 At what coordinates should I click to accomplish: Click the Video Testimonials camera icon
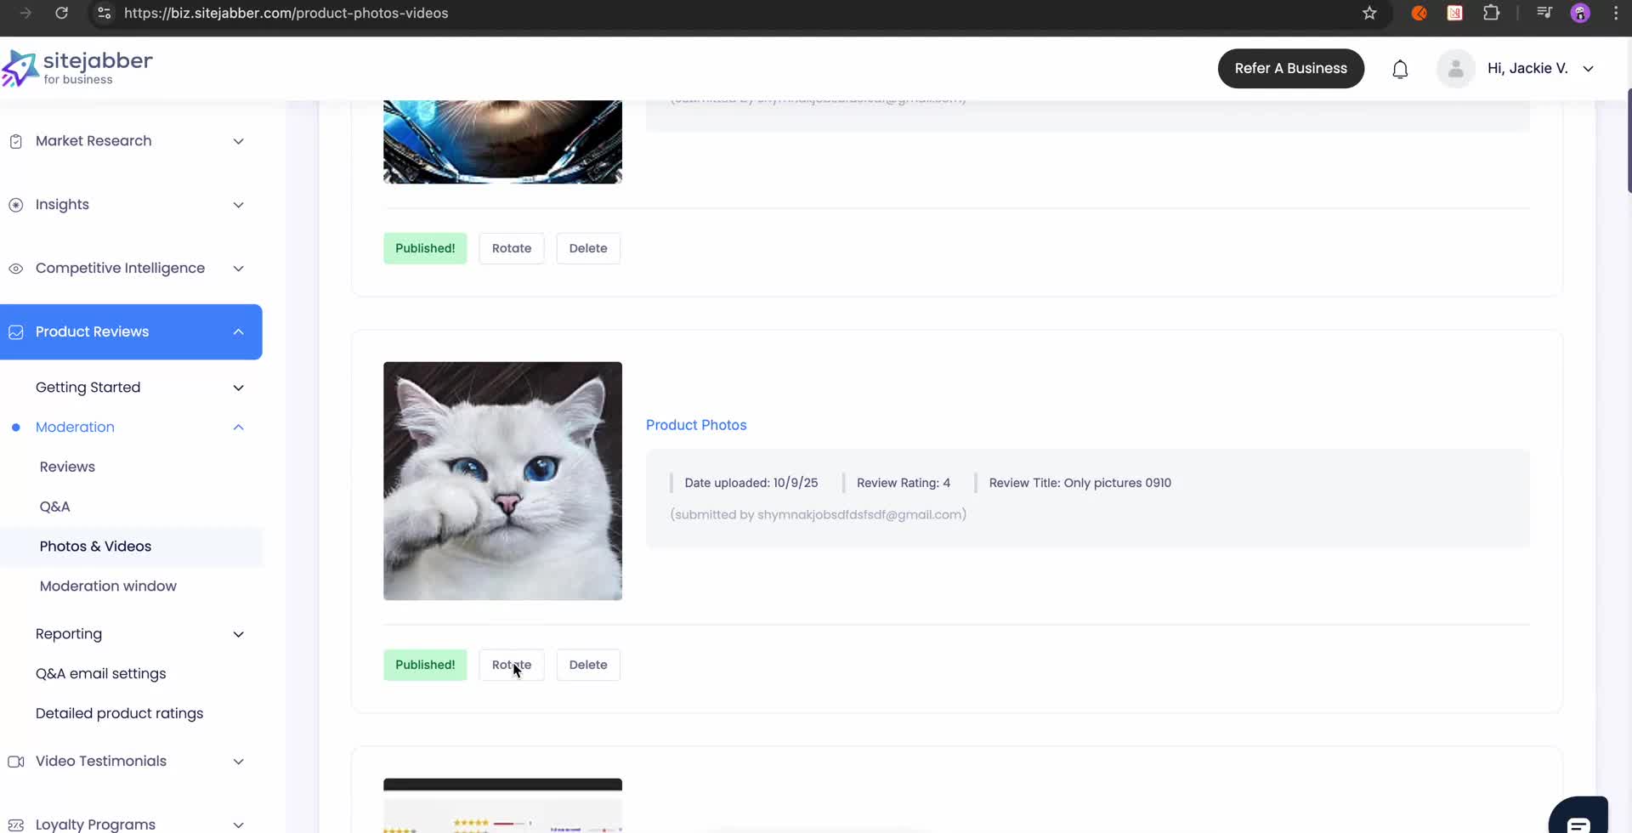pyautogui.click(x=16, y=762)
